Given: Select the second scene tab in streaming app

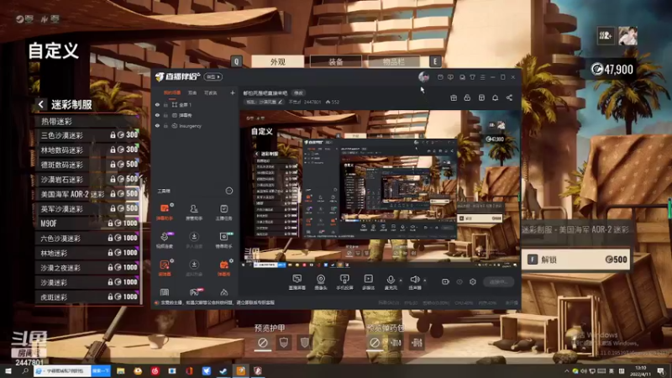Looking at the screenshot, I should click(192, 92).
